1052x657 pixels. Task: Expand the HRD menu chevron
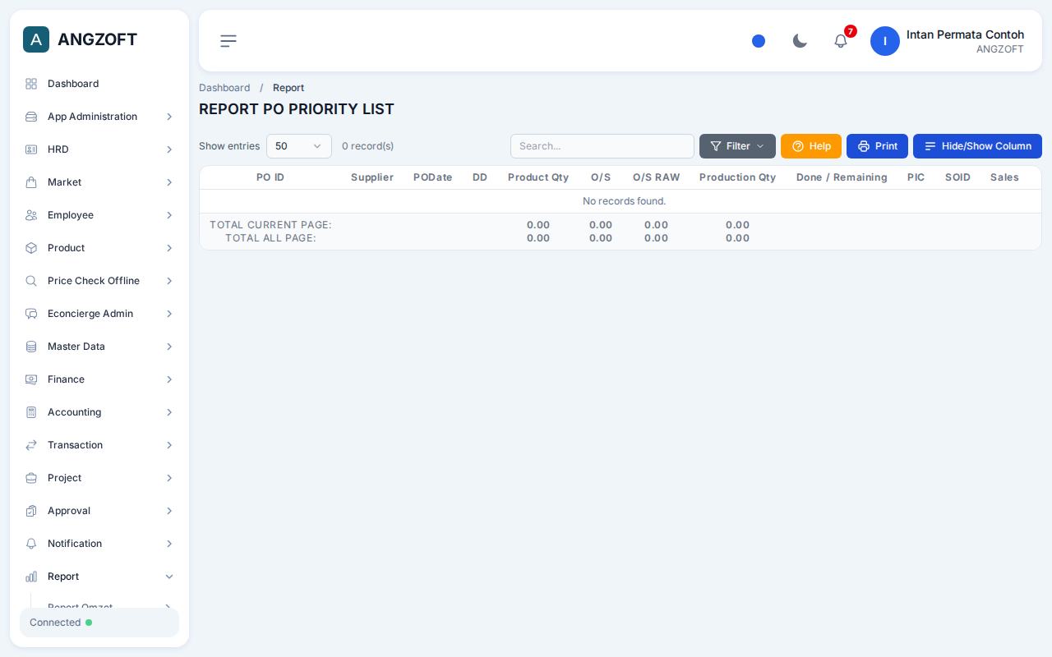click(169, 149)
